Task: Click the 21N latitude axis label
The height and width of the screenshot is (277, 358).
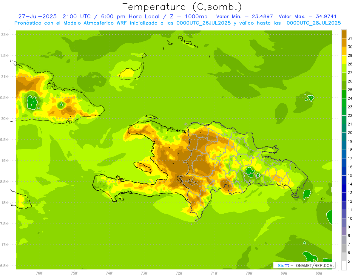Action: click(x=4, y=76)
